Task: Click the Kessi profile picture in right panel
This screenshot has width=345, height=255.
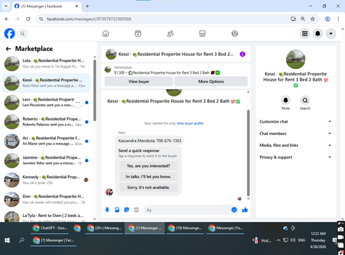Action: tap(295, 59)
